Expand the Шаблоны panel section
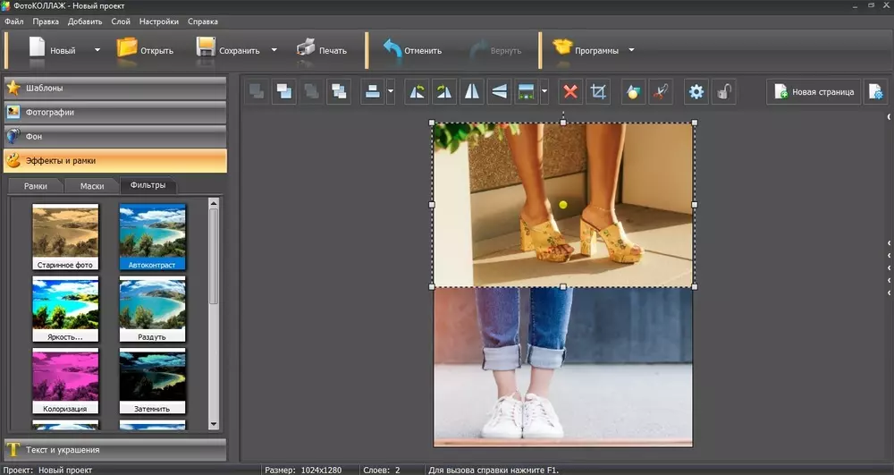 (x=114, y=88)
